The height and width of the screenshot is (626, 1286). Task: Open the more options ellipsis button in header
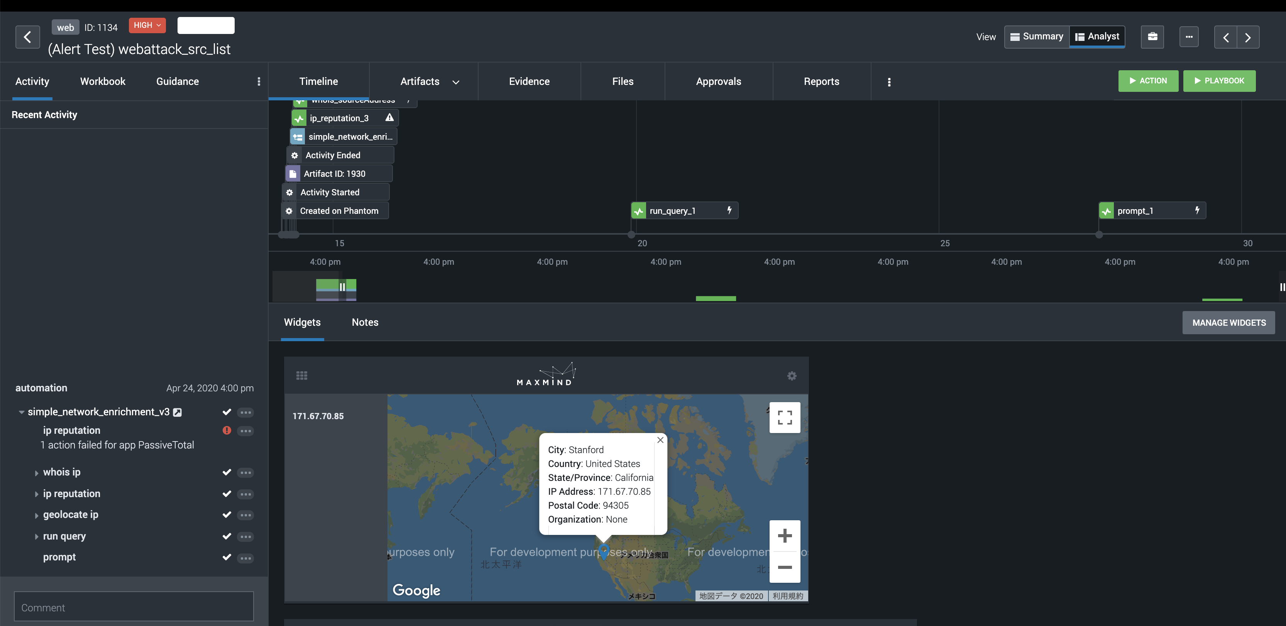(1189, 37)
